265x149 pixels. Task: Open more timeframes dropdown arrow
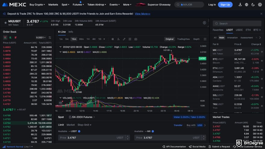click(104, 39)
